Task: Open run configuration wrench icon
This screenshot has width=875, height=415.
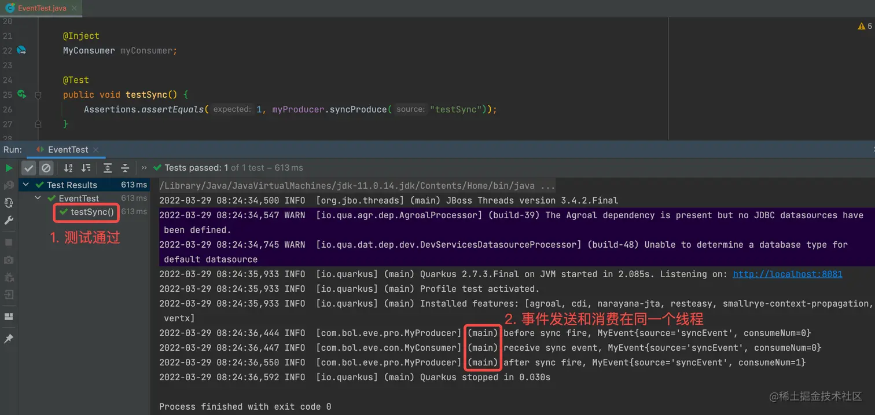Action: (x=9, y=220)
